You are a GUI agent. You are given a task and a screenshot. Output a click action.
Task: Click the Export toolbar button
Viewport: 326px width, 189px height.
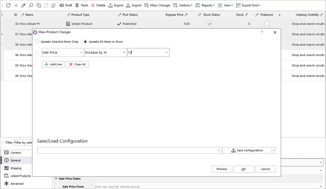coord(116,5)
